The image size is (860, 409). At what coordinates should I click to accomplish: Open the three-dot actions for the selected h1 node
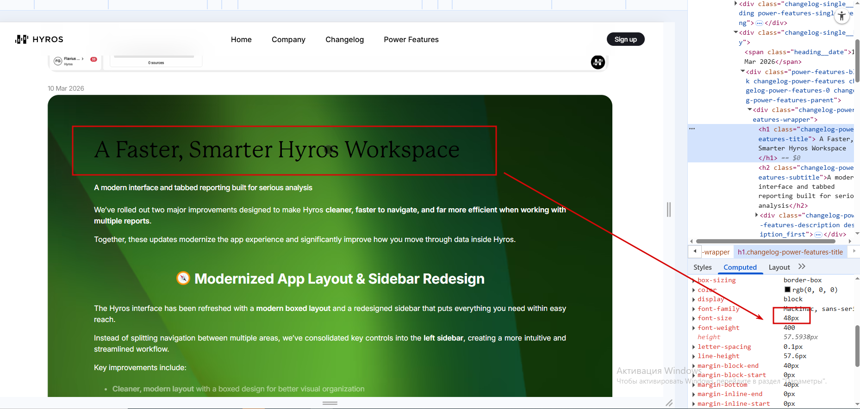692,129
